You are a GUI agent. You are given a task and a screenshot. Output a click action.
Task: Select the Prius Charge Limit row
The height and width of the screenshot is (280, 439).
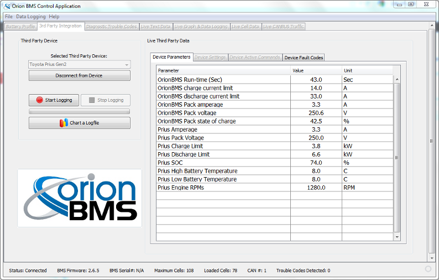(x=275, y=146)
